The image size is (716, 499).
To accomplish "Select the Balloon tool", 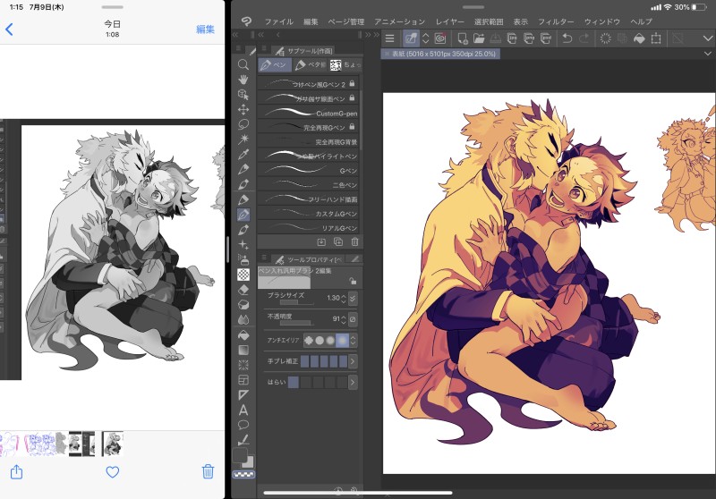I will coord(243,425).
